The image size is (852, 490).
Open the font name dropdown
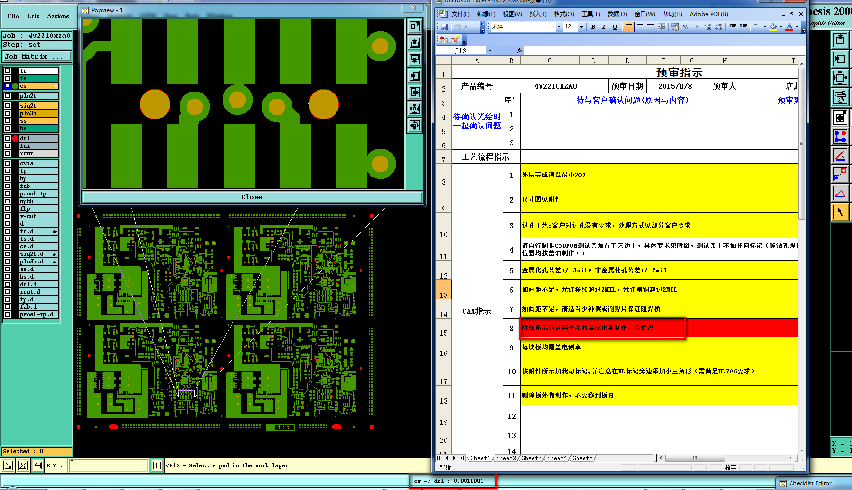(x=559, y=27)
